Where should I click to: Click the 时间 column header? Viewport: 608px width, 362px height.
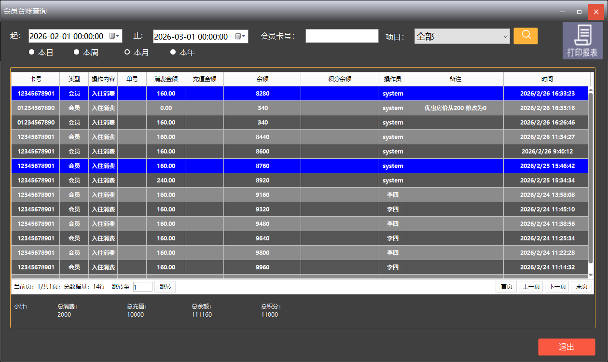547,79
